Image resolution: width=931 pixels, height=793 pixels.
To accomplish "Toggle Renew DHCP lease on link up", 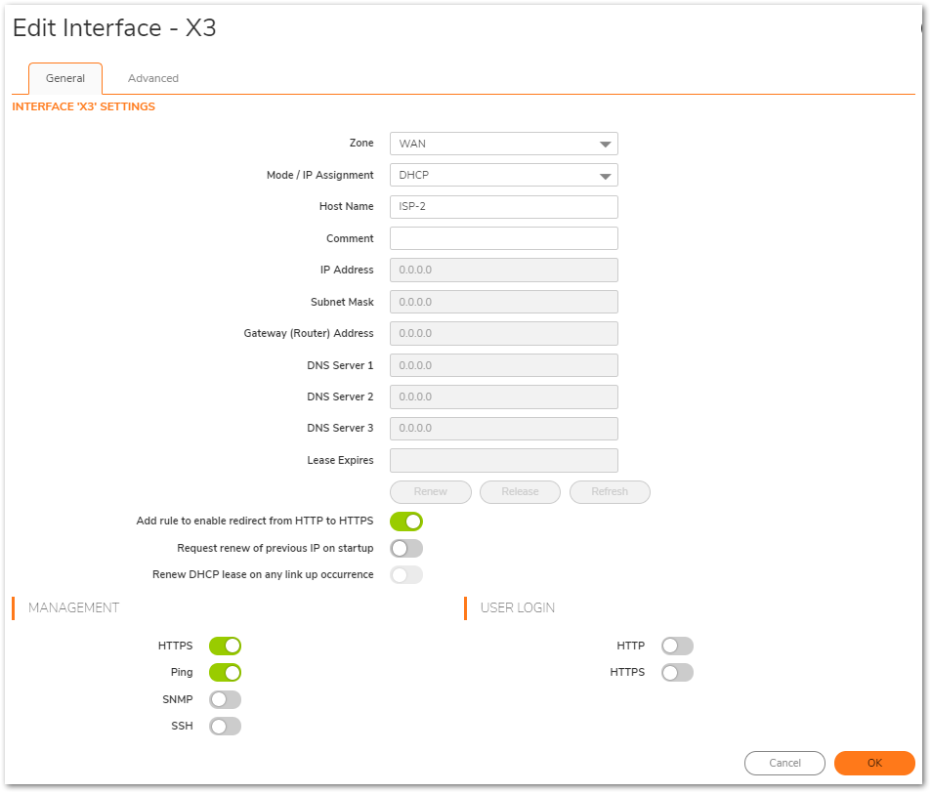I will [x=406, y=574].
